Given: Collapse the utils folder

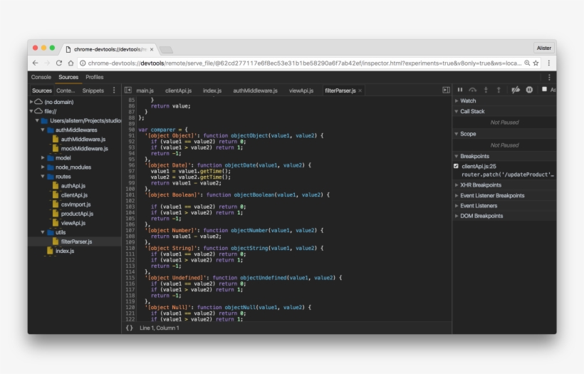Looking at the screenshot, I should (43, 232).
